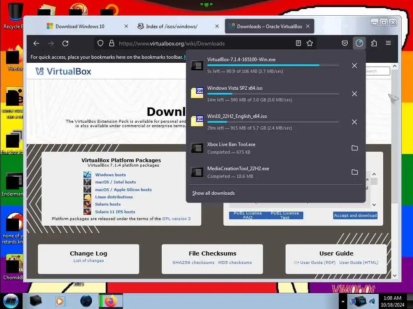Bookmark this page with star icon

pos(310,43)
